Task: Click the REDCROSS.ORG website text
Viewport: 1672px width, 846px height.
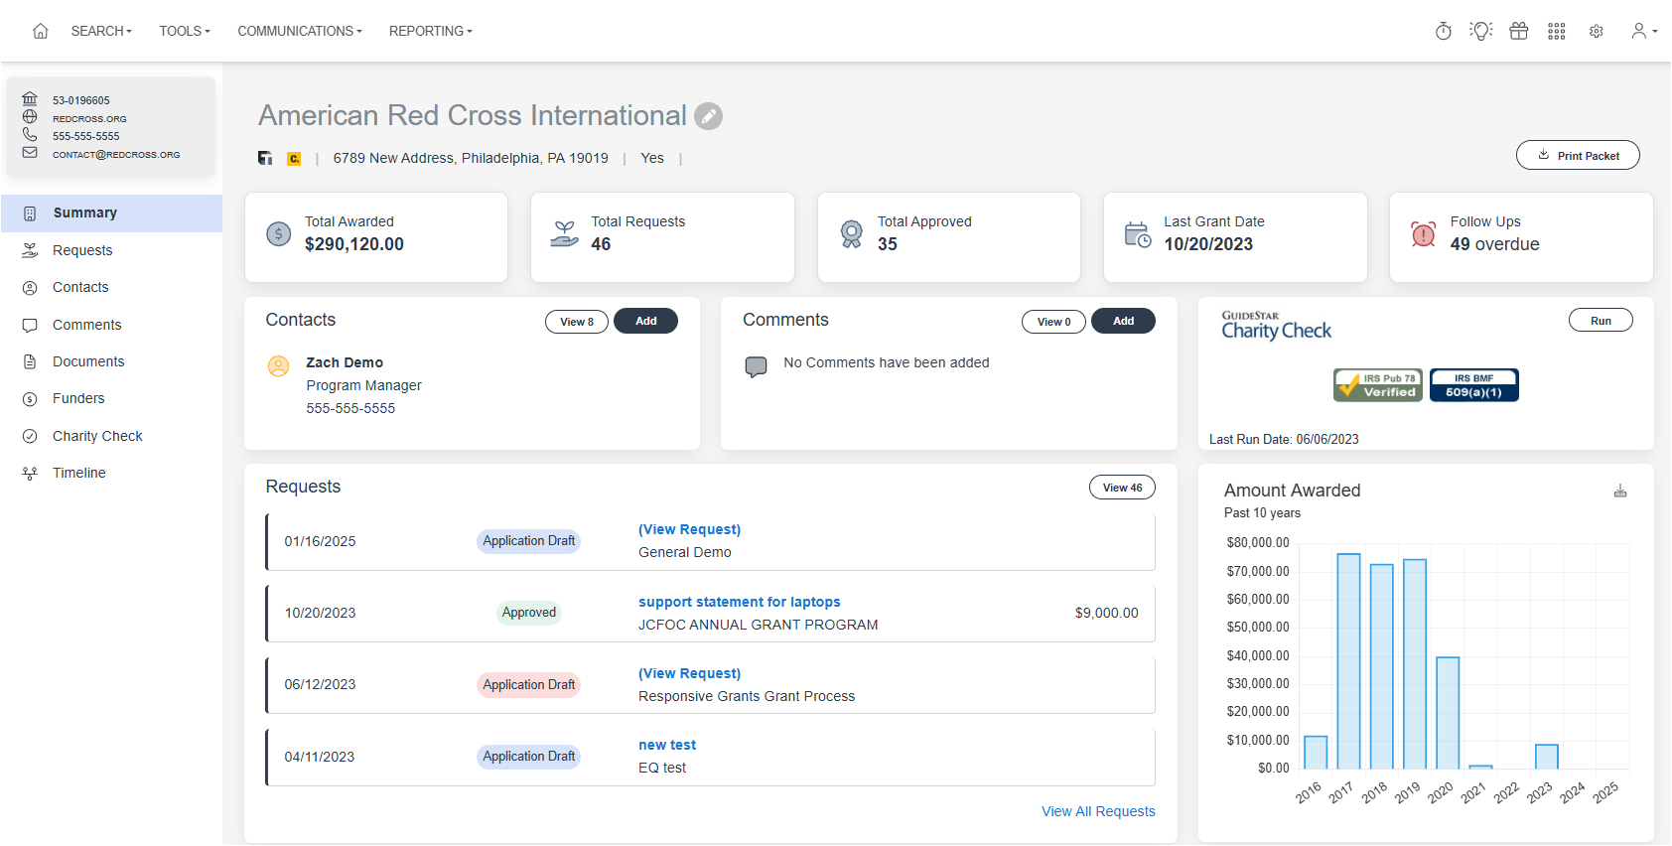Action: click(89, 119)
